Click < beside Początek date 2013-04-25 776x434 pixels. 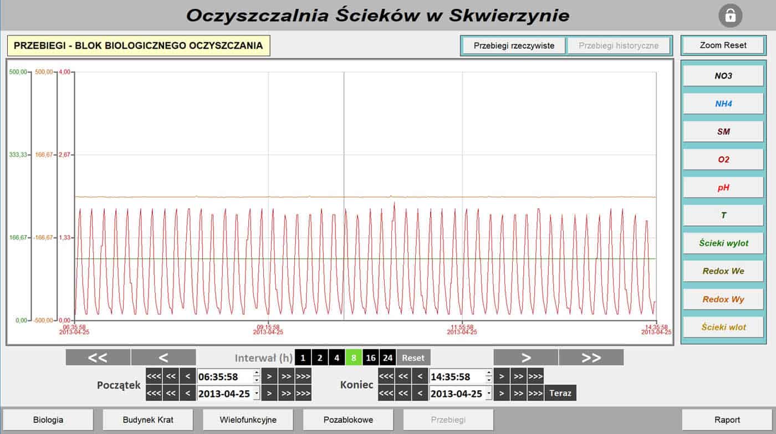tap(187, 393)
